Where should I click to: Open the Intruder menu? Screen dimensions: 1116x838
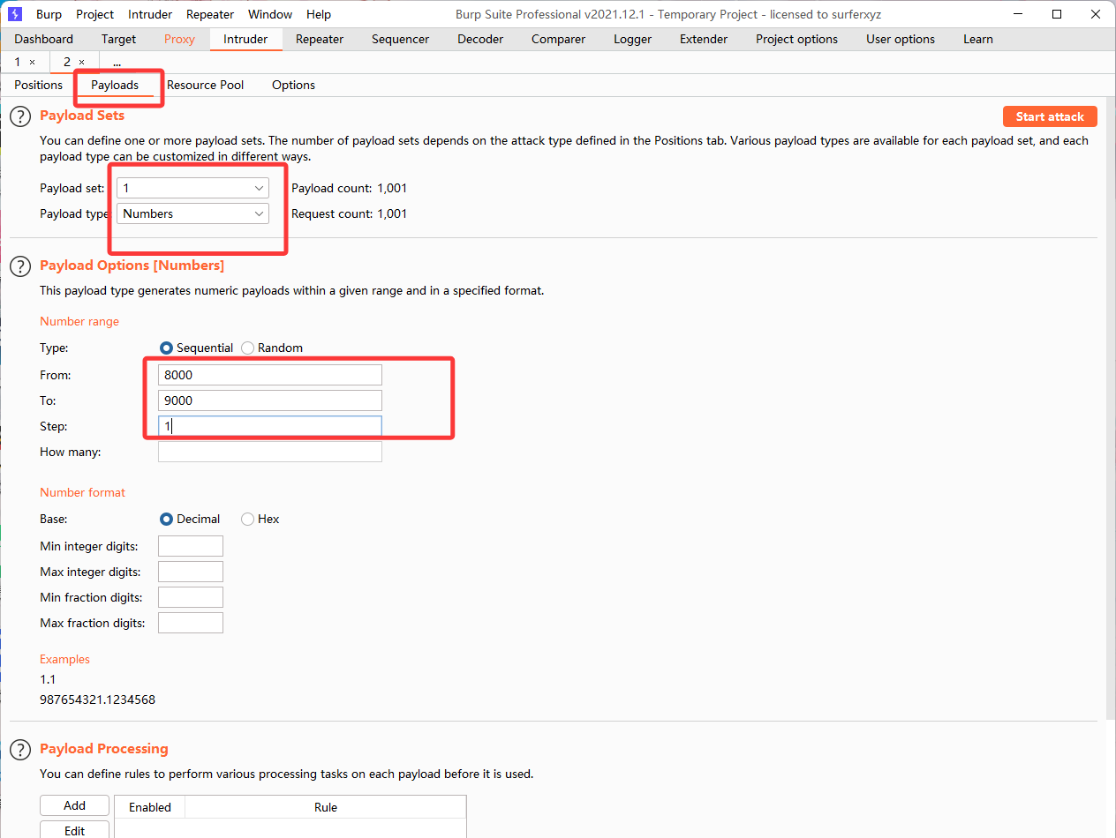[150, 14]
